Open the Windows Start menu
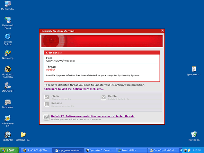 point(9,150)
